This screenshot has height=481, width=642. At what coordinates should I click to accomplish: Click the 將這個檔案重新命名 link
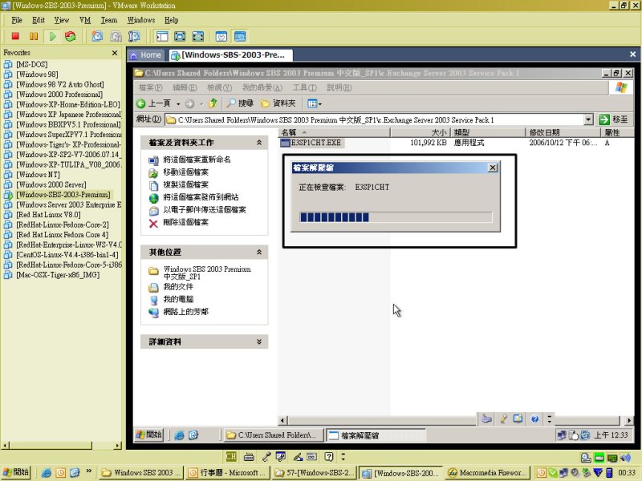pos(197,160)
